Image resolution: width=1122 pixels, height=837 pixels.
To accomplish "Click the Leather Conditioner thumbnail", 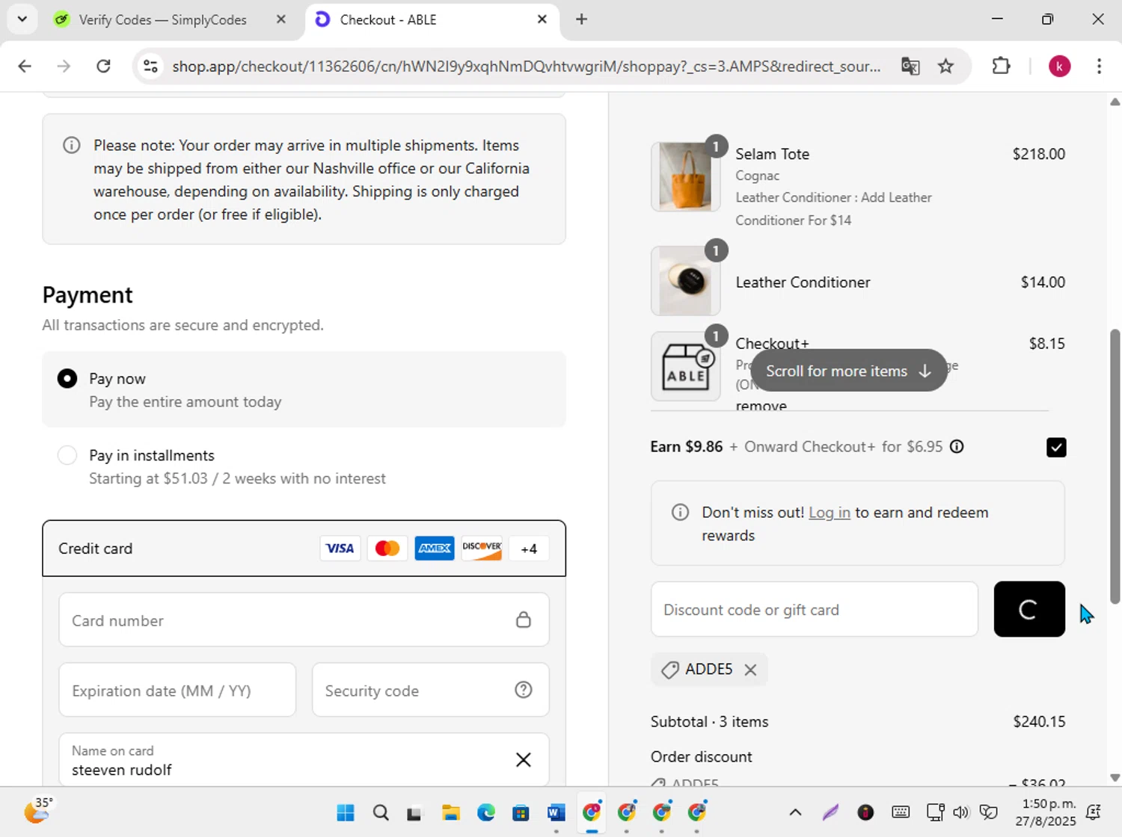I will [686, 281].
